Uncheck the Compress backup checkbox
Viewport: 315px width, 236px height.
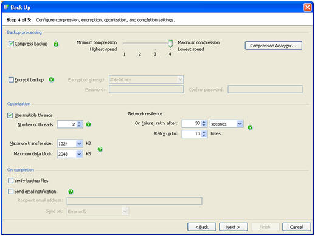pyautogui.click(x=11, y=44)
